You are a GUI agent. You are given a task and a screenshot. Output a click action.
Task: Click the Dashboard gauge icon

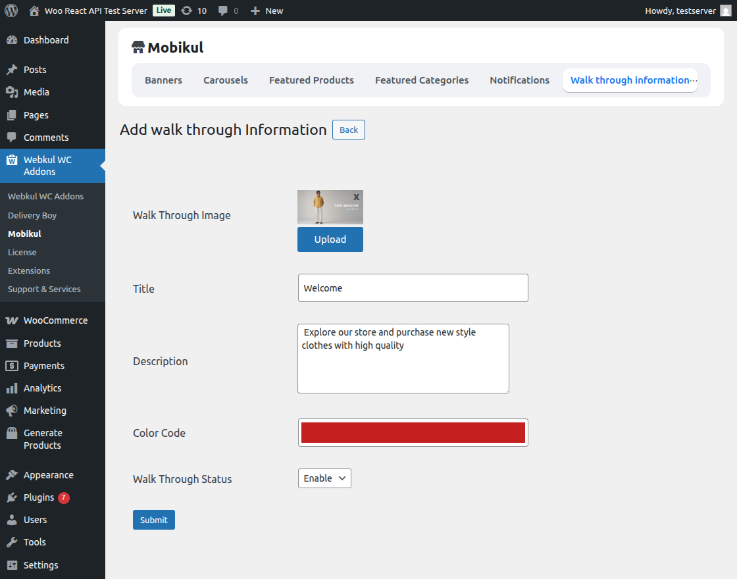13,40
